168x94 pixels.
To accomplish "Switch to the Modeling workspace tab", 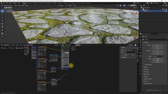I will click(x=30, y=3).
